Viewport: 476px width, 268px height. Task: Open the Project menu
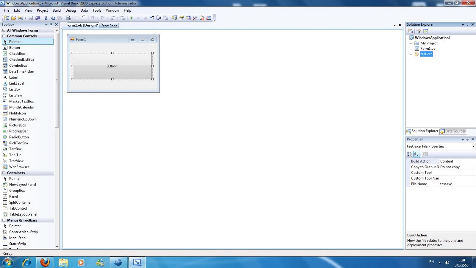pos(42,10)
